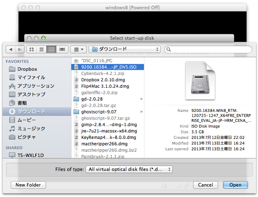Select mactheripper266.dmg
Viewport: 258px width, 197px height.
(x=107, y=144)
